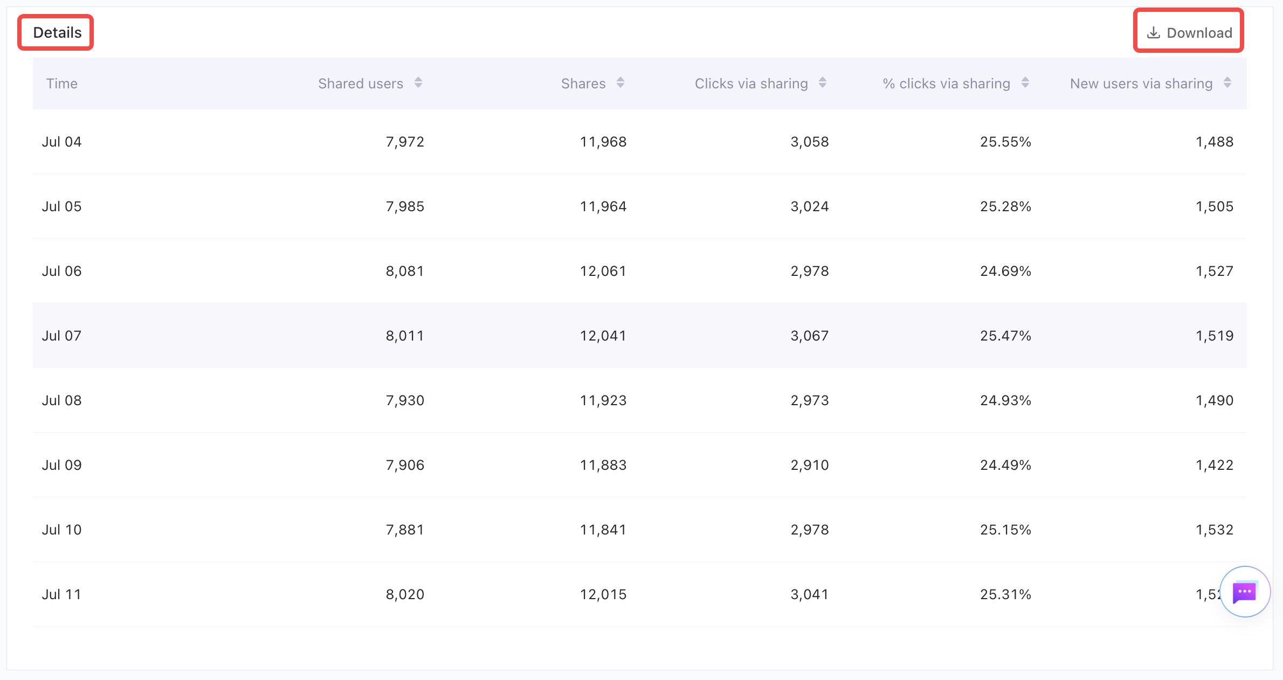This screenshot has height=680, width=1283.
Task: Click shares value 12,041
Action: (603, 336)
